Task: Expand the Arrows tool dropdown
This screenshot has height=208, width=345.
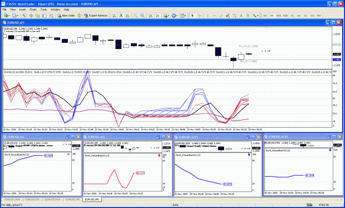Action: pyautogui.click(x=258, y=15)
